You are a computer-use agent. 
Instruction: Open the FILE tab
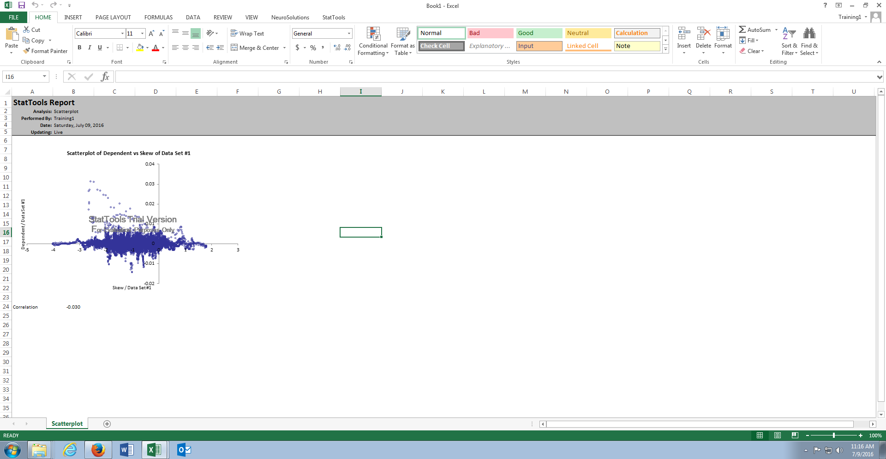[x=14, y=17]
